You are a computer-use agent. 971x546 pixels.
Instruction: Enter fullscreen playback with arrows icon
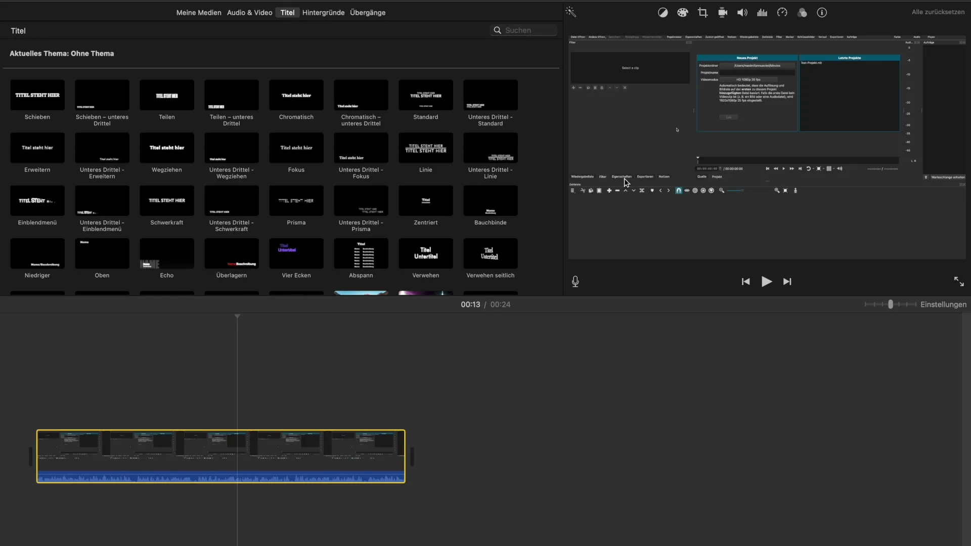tap(959, 282)
